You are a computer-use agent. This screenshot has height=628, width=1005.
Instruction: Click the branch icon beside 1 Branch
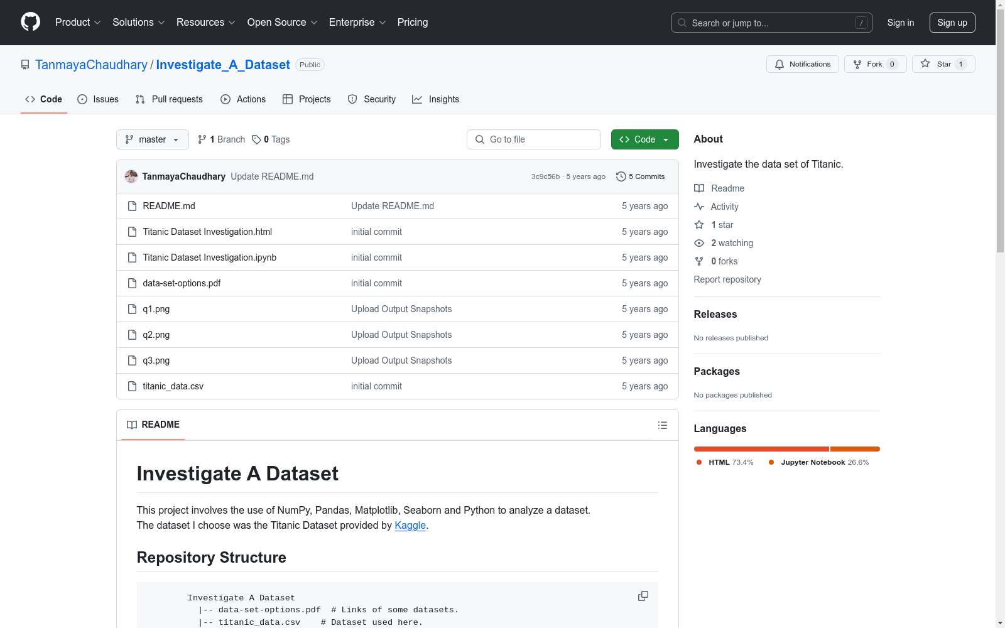[202, 139]
